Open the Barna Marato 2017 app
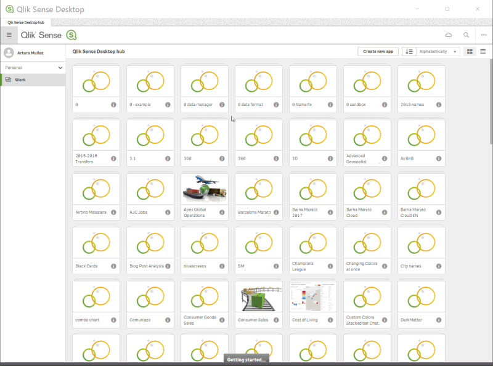The image size is (493, 366). (x=313, y=196)
